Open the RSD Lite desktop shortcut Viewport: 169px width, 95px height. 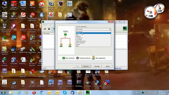[x=23, y=39]
